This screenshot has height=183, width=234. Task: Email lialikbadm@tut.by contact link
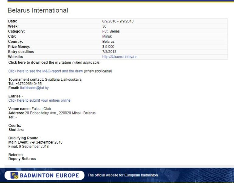[x=34, y=88]
